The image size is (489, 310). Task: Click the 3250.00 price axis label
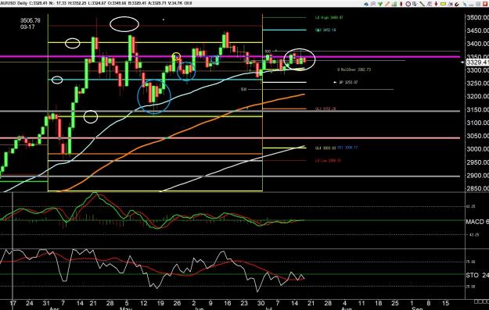[477, 84]
